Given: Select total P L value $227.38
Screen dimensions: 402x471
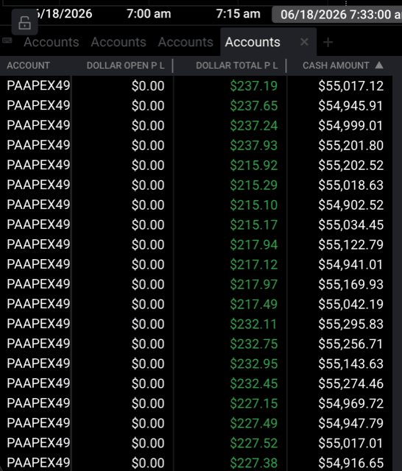Looking at the screenshot, I should coord(254,463).
